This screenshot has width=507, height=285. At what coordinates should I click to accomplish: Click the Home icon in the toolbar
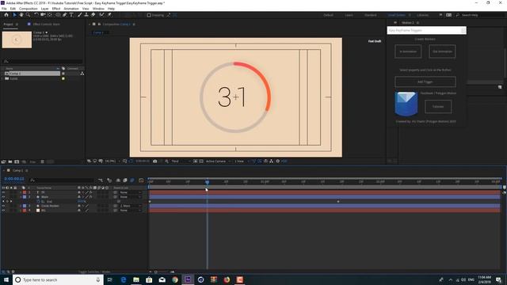click(x=6, y=15)
